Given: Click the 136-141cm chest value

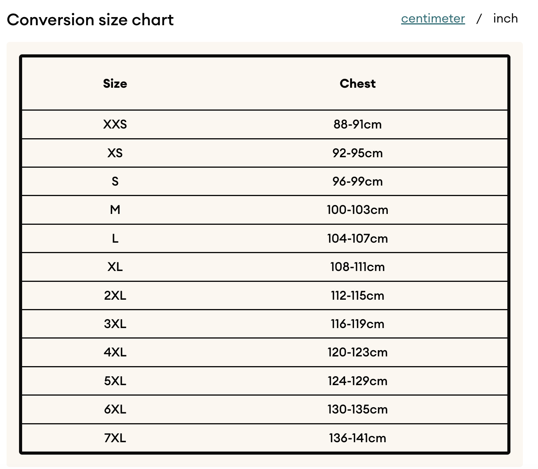Looking at the screenshot, I should pos(358,438).
